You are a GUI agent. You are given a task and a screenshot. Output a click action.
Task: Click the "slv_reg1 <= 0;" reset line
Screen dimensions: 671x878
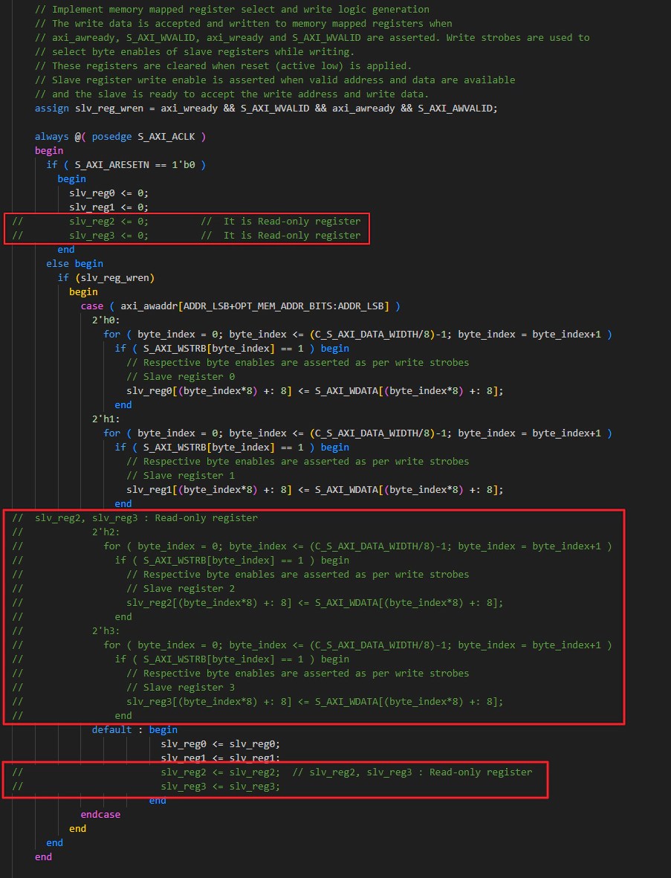108,207
